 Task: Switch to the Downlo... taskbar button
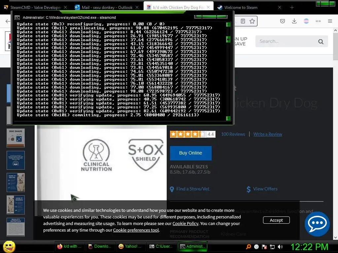click(x=100, y=246)
